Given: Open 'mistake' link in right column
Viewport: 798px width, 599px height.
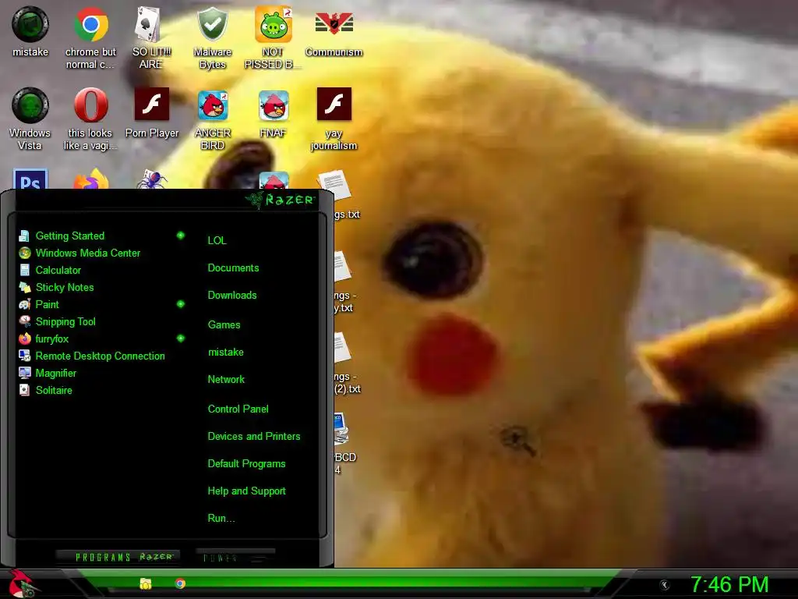Looking at the screenshot, I should click(225, 352).
